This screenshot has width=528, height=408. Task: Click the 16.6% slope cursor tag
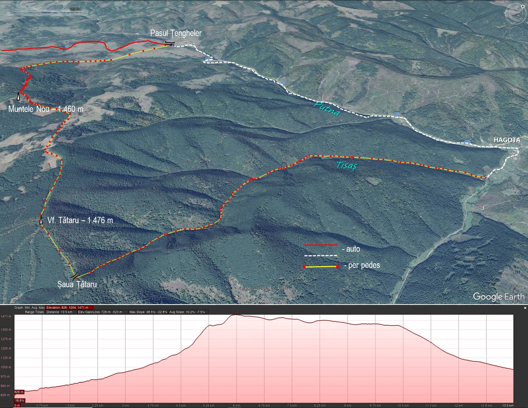pyautogui.click(x=19, y=401)
